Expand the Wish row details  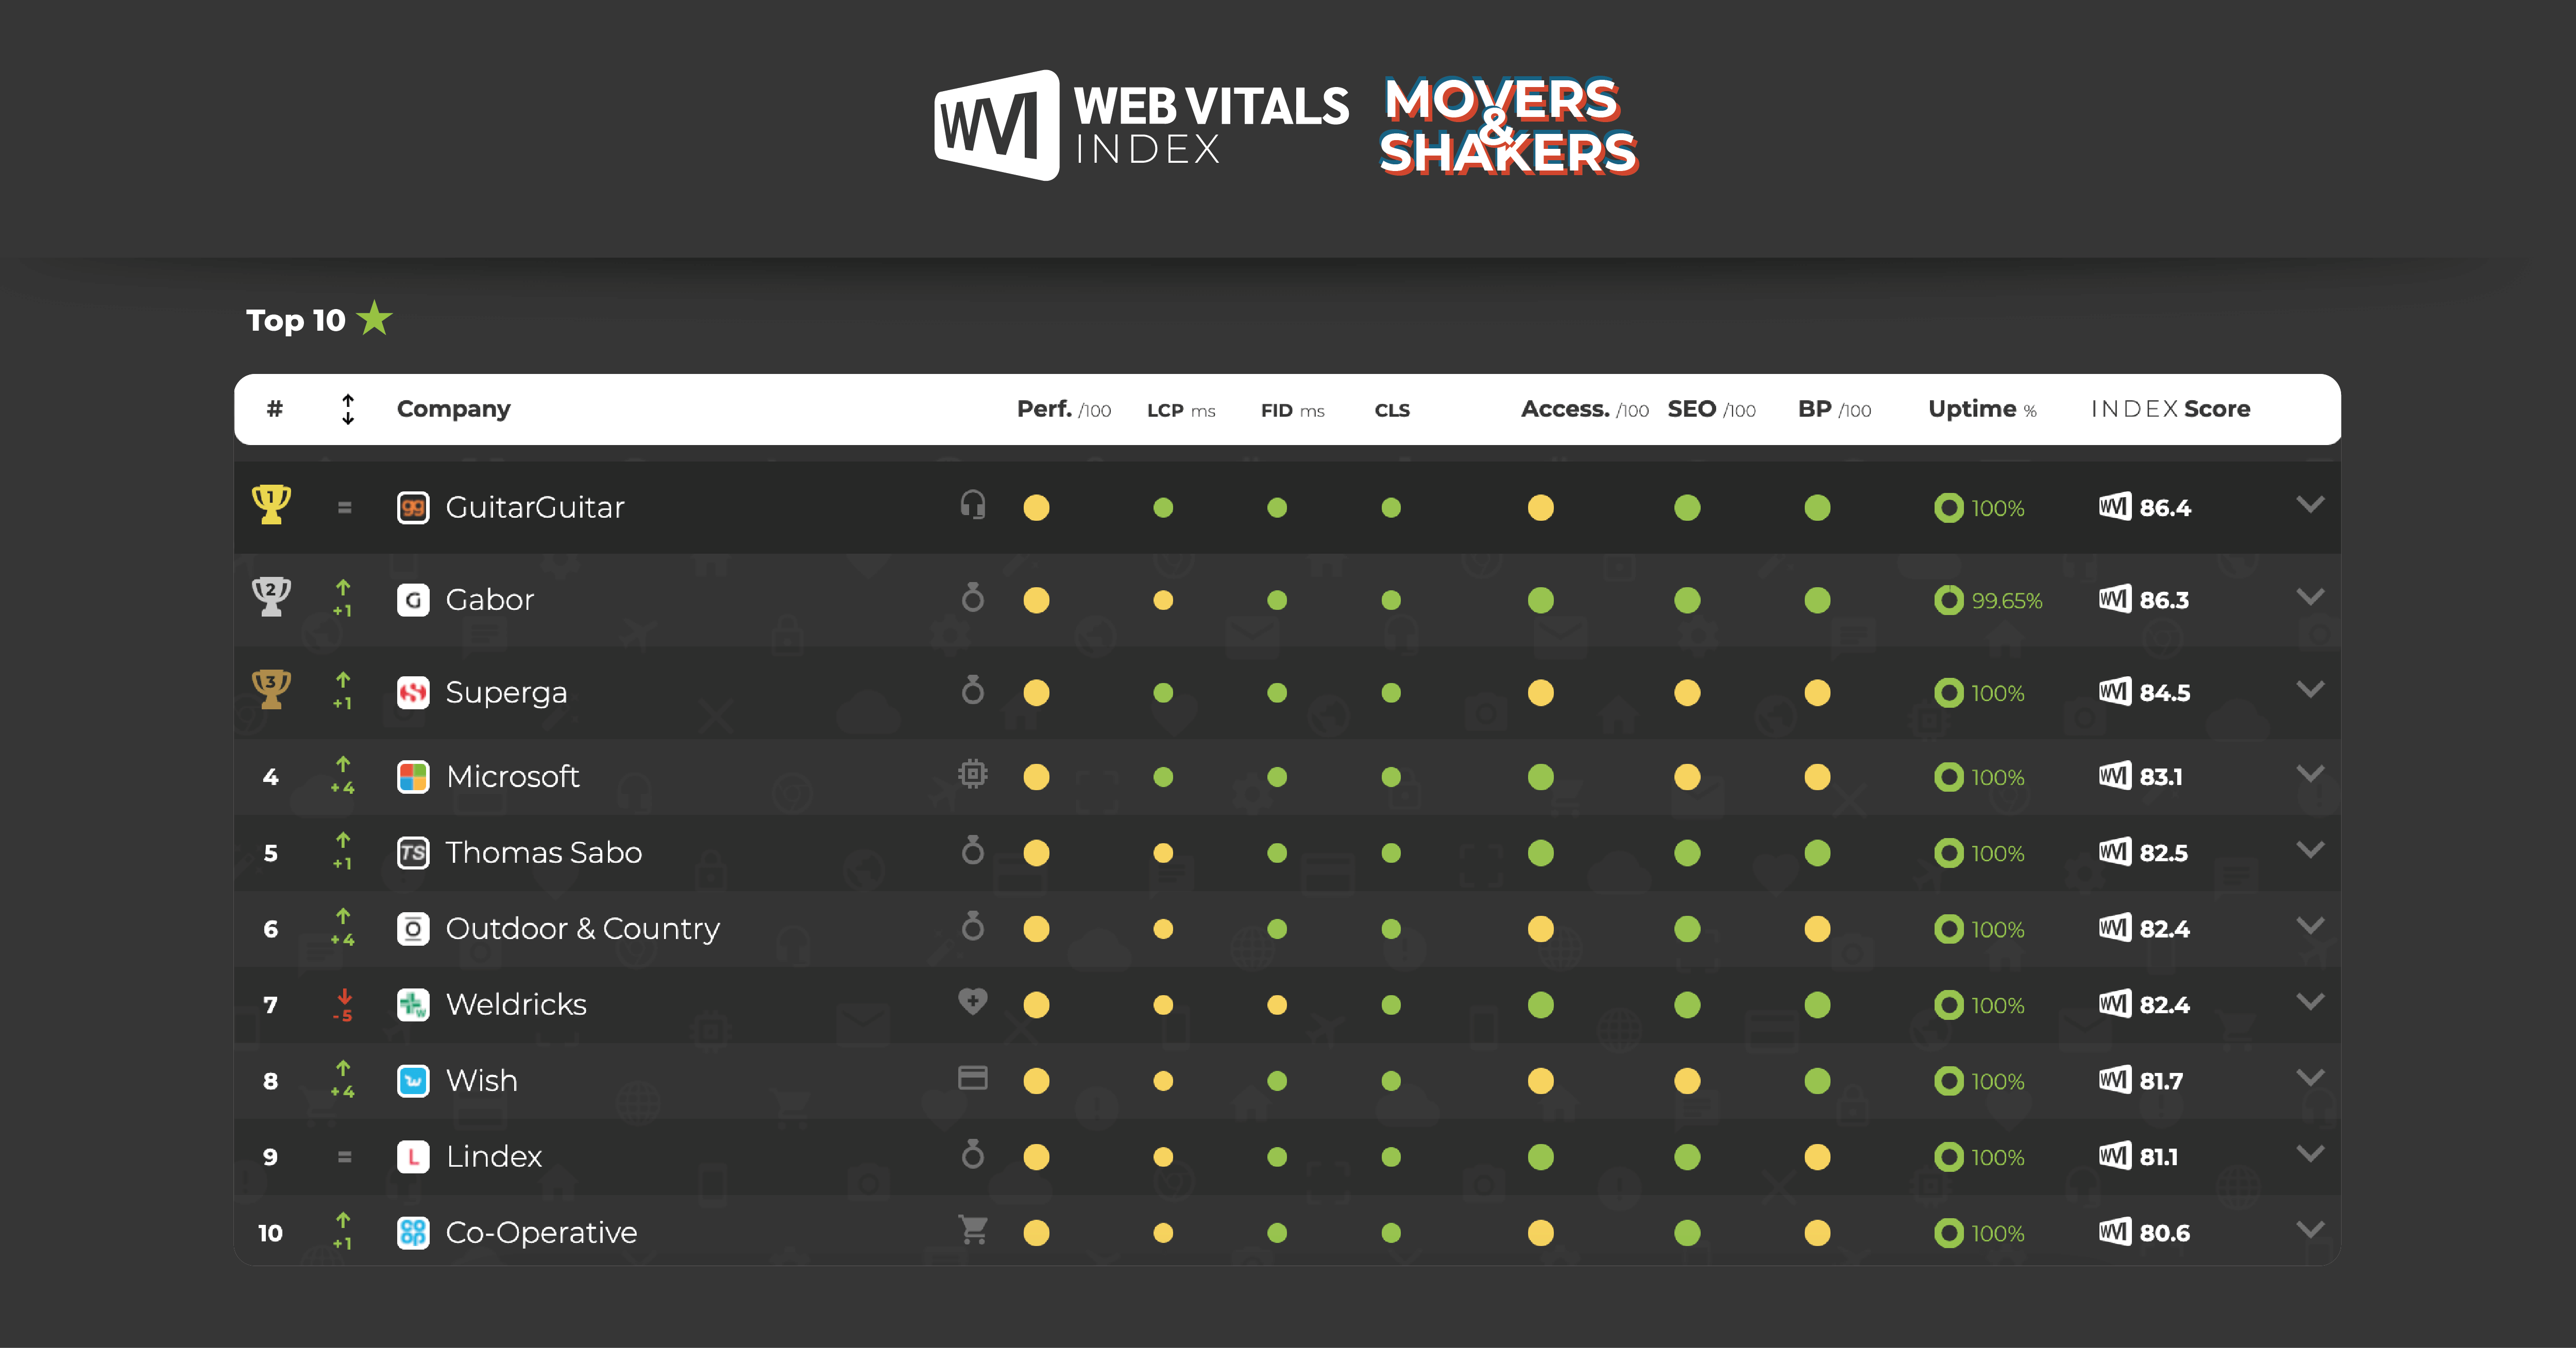(x=2310, y=1077)
